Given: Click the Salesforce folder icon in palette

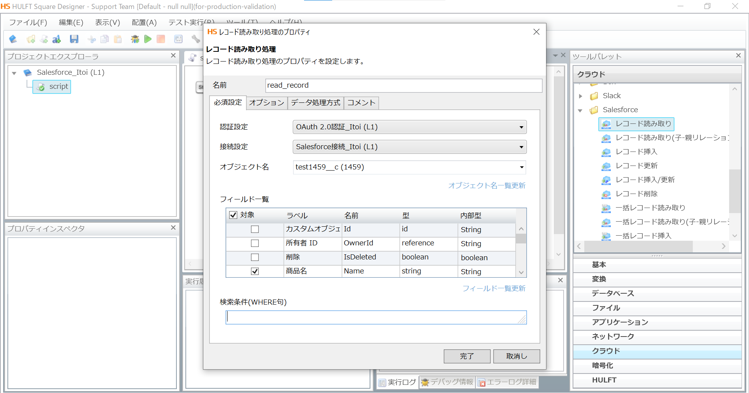Looking at the screenshot, I should click(x=594, y=110).
